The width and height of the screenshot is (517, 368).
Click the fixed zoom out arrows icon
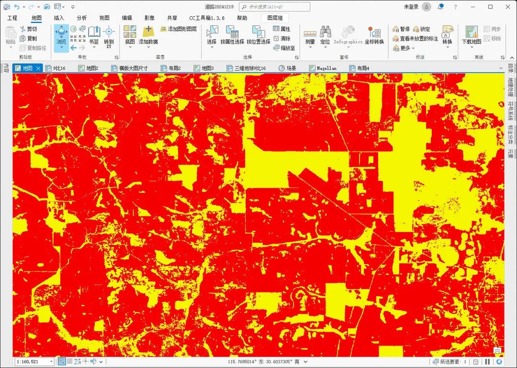[82, 38]
